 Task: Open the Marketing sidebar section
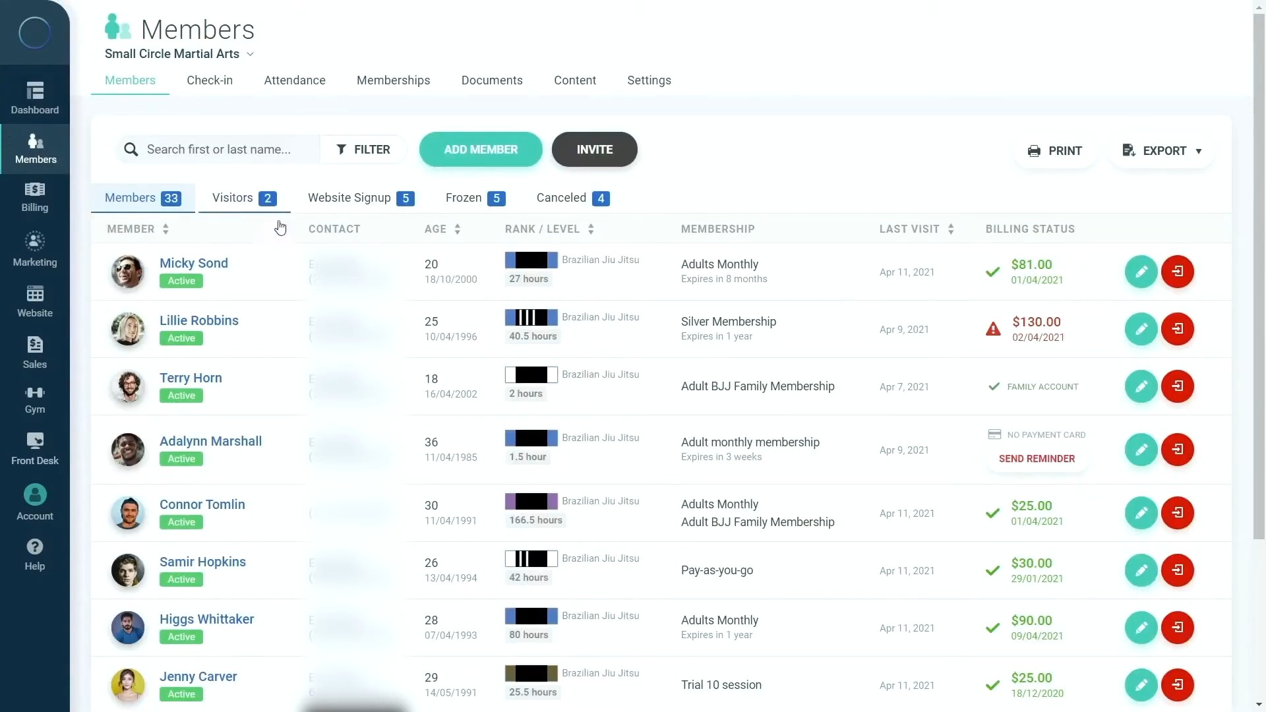coord(35,250)
